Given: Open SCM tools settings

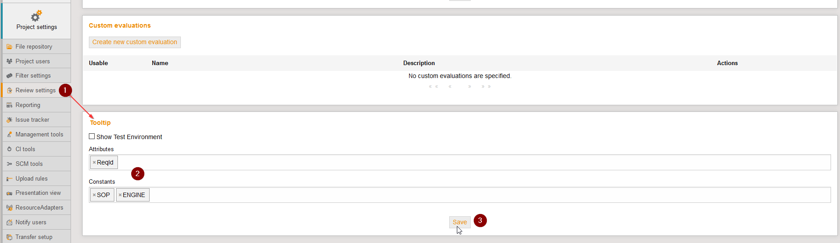Looking at the screenshot, I should tap(36, 164).
